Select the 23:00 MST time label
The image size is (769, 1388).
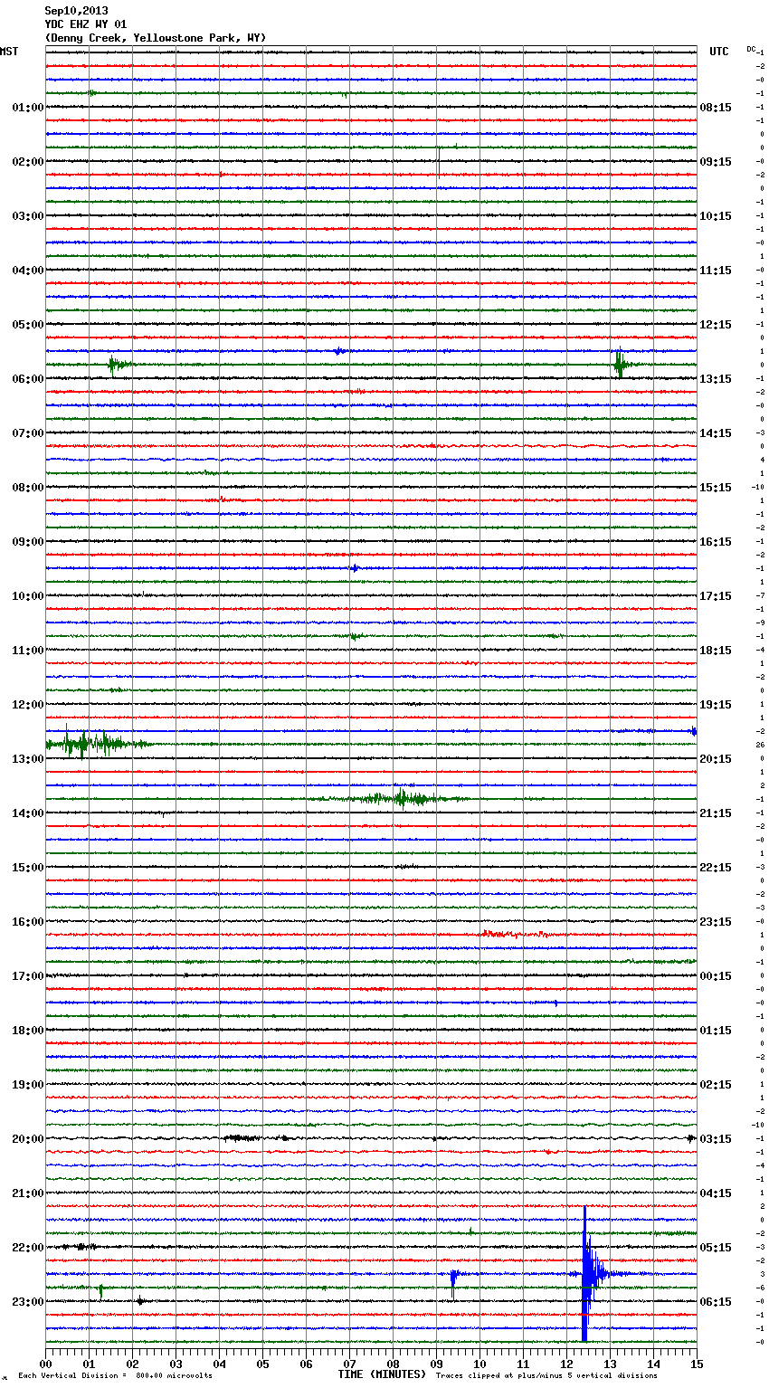28,1302
